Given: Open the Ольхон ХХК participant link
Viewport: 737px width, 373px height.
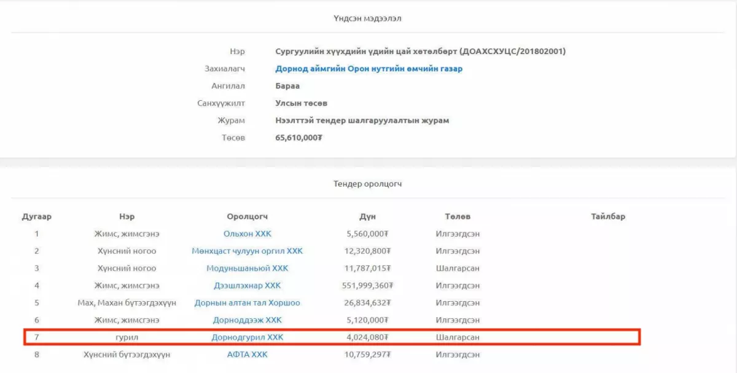Looking at the screenshot, I should pos(248,234).
